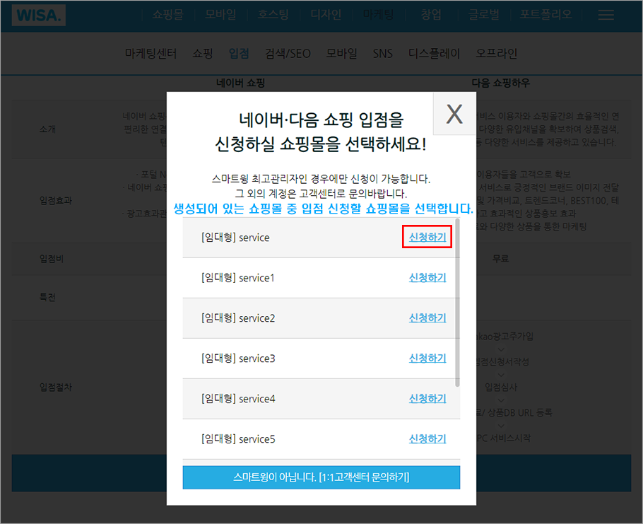Screen dimensions: 643x524
Task: Click 신청하기 for [임대형] service
Action: click(x=427, y=237)
